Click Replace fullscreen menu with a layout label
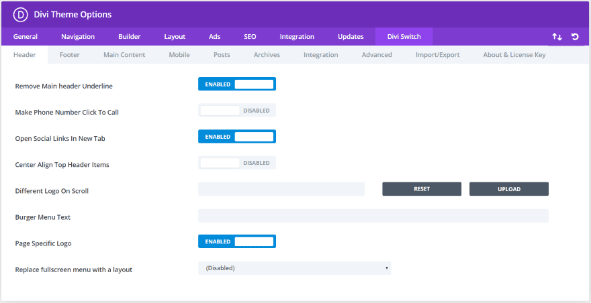The height and width of the screenshot is (303, 591). pos(74,270)
